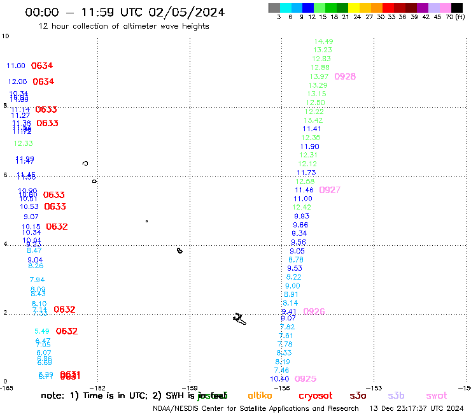Screen dimensions: 471x414
Task: Click the red 0634 label beside 11.00
Action: (x=42, y=66)
